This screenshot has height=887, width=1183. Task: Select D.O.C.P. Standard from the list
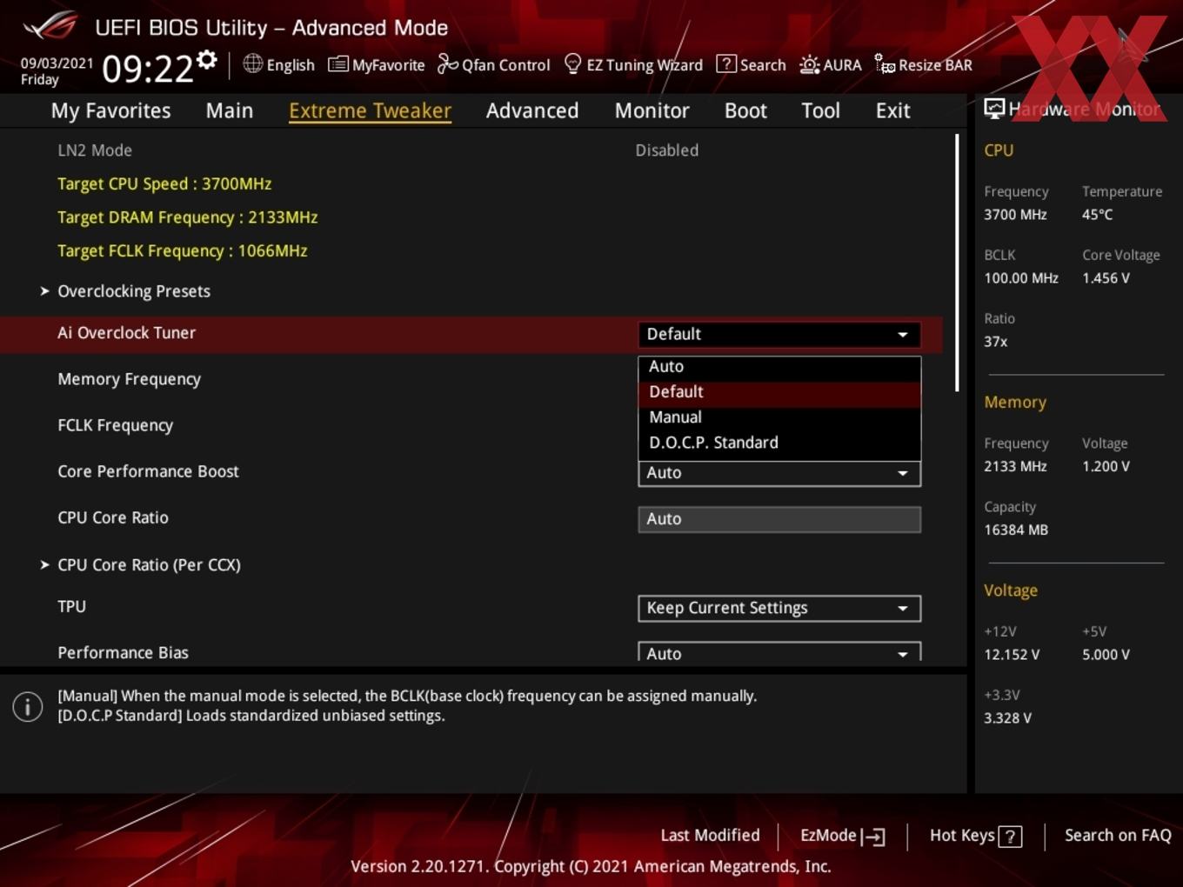click(x=779, y=442)
